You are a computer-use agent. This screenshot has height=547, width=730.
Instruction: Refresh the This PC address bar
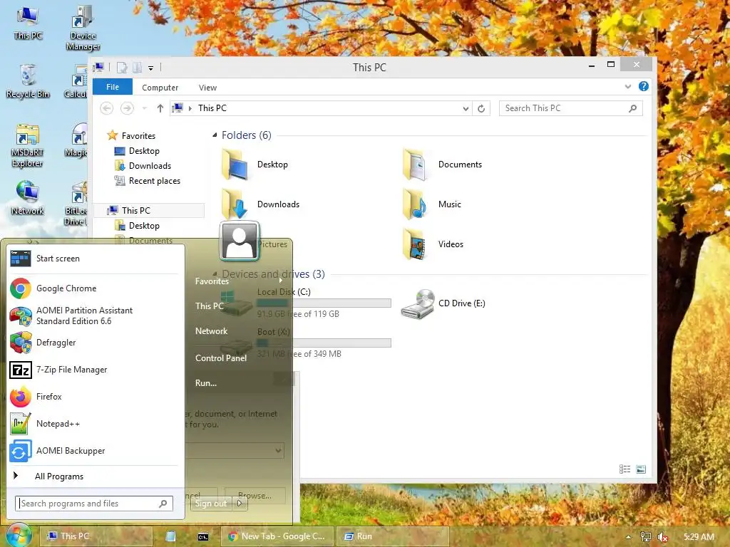[x=481, y=108]
